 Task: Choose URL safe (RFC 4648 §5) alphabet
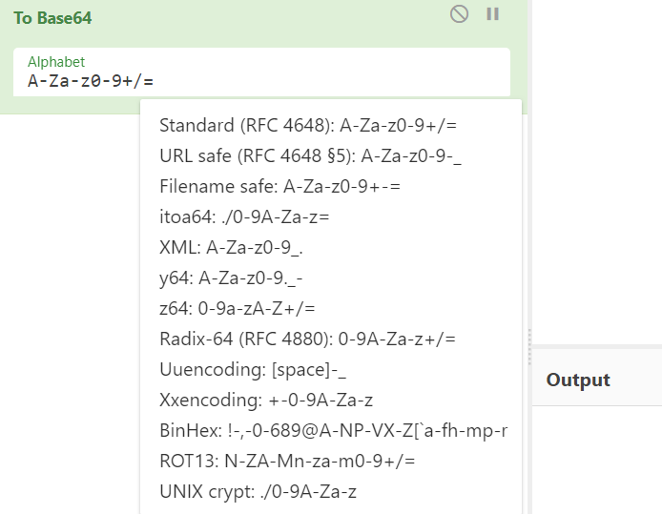[x=311, y=155]
